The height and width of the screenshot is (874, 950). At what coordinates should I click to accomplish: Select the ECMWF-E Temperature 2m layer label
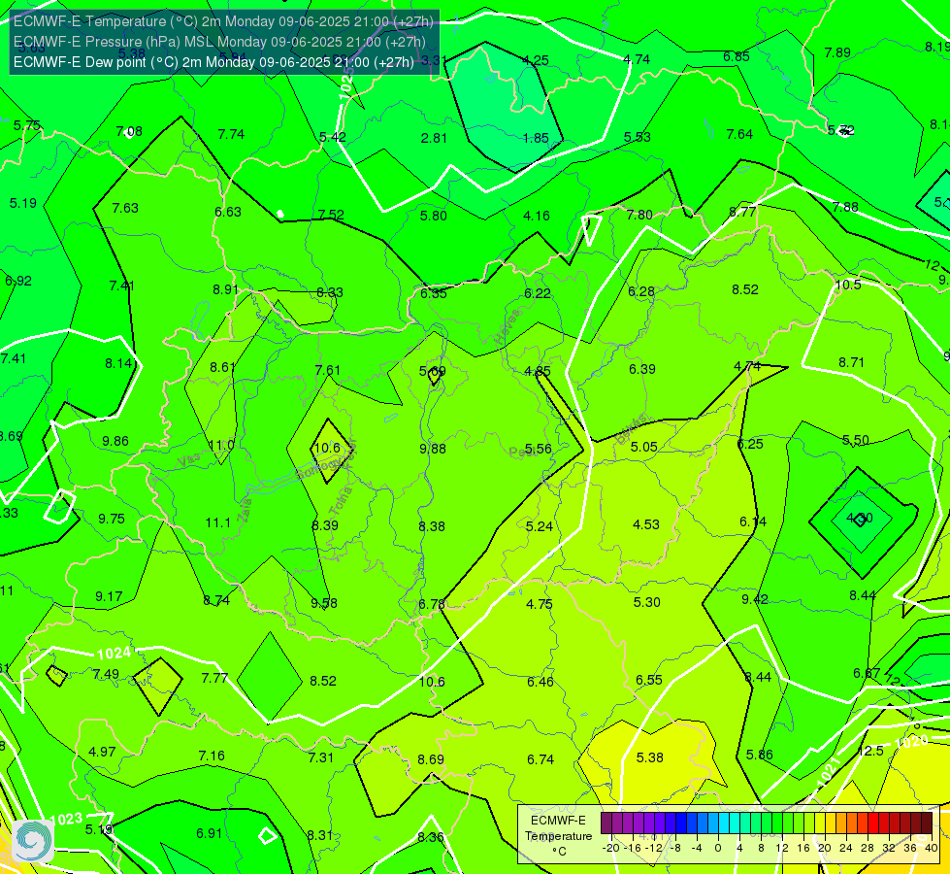223,21
